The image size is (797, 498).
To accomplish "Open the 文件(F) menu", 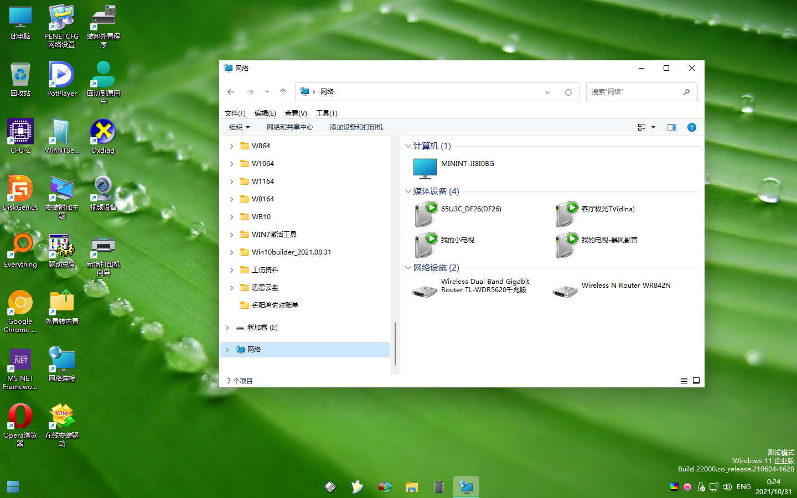I will (235, 113).
